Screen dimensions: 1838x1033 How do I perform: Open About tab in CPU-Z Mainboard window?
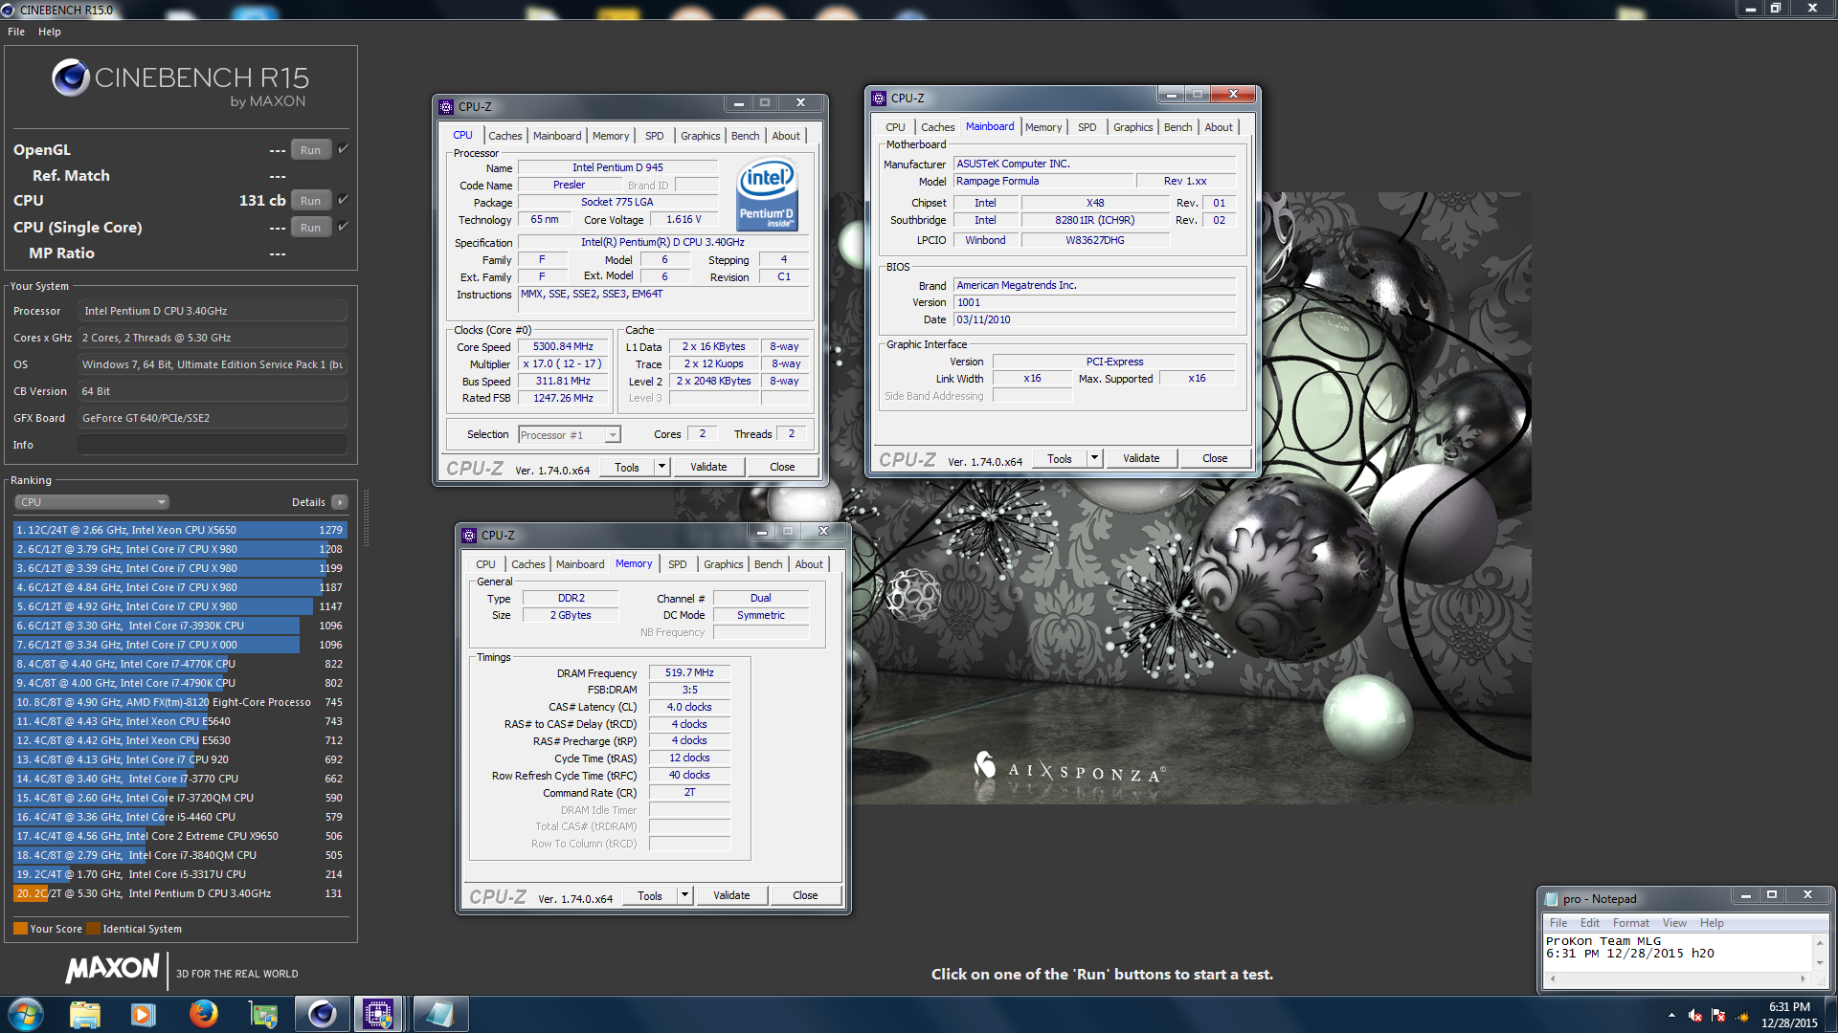pyautogui.click(x=1218, y=127)
